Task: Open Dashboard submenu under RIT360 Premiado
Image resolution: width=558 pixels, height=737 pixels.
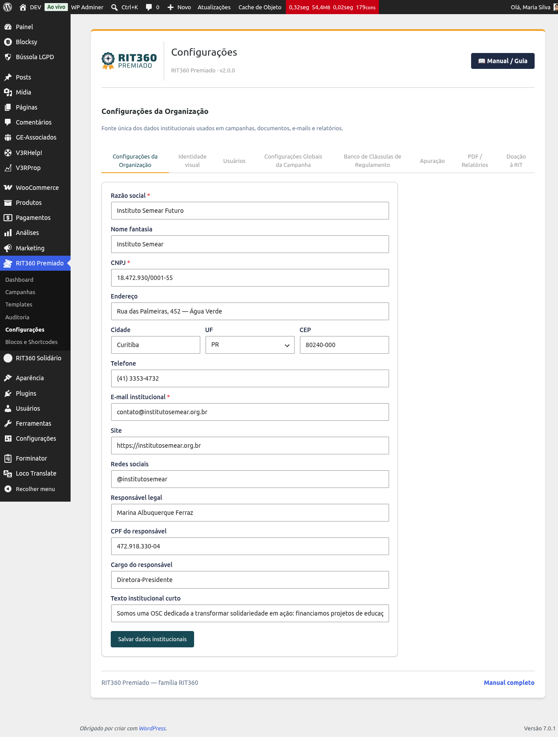Action: 19,280
